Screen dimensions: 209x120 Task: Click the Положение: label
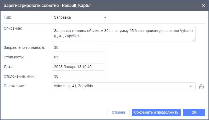tap(14, 86)
